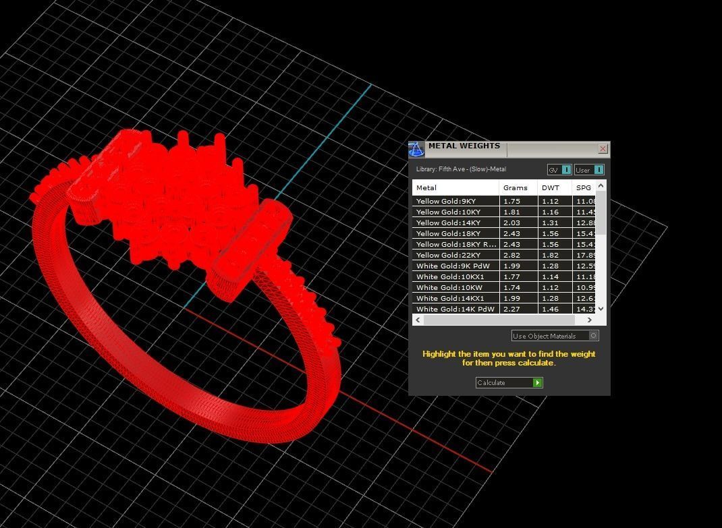Click the 1.77 grams value for 10KX1
The height and width of the screenshot is (528, 722).
click(511, 276)
